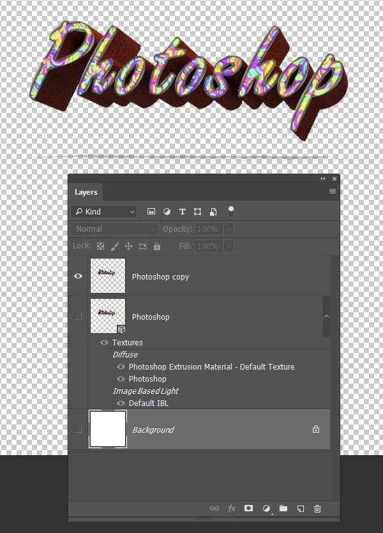Toggle layer filtering on/off switch

[230, 211]
